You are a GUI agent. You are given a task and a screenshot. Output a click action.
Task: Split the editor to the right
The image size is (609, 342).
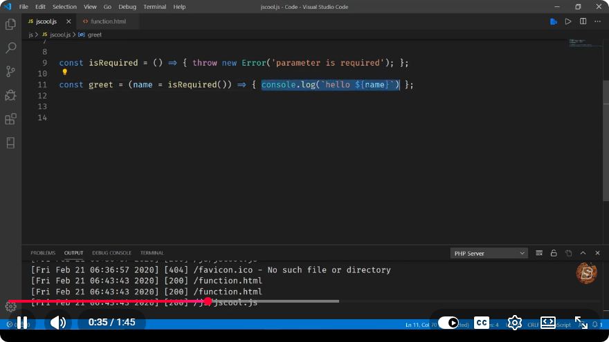[x=583, y=21]
